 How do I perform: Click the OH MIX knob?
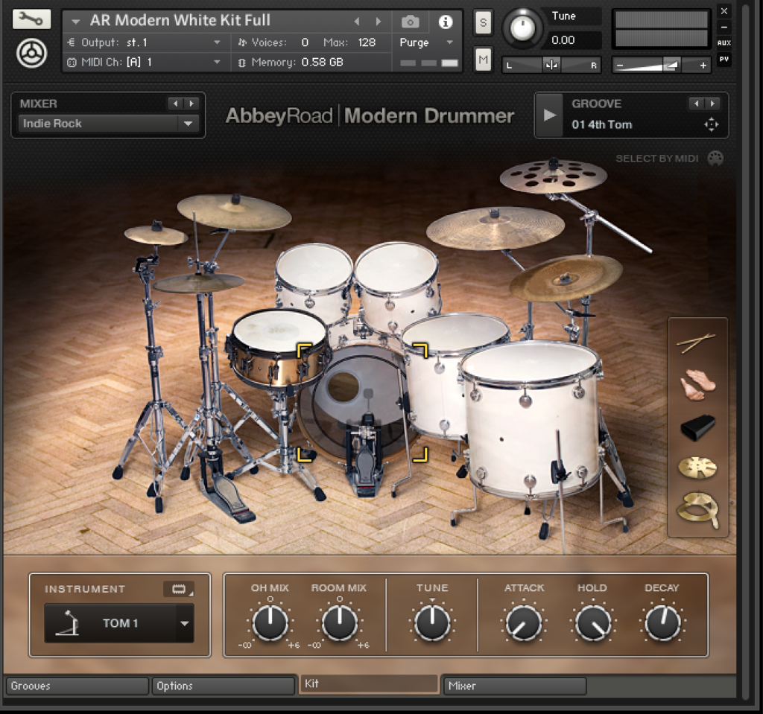[x=270, y=622]
